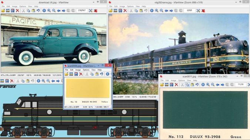250x140 pixels.
Task: Go to next image in rdg282narva.jpg window
Action: click(171, 11)
